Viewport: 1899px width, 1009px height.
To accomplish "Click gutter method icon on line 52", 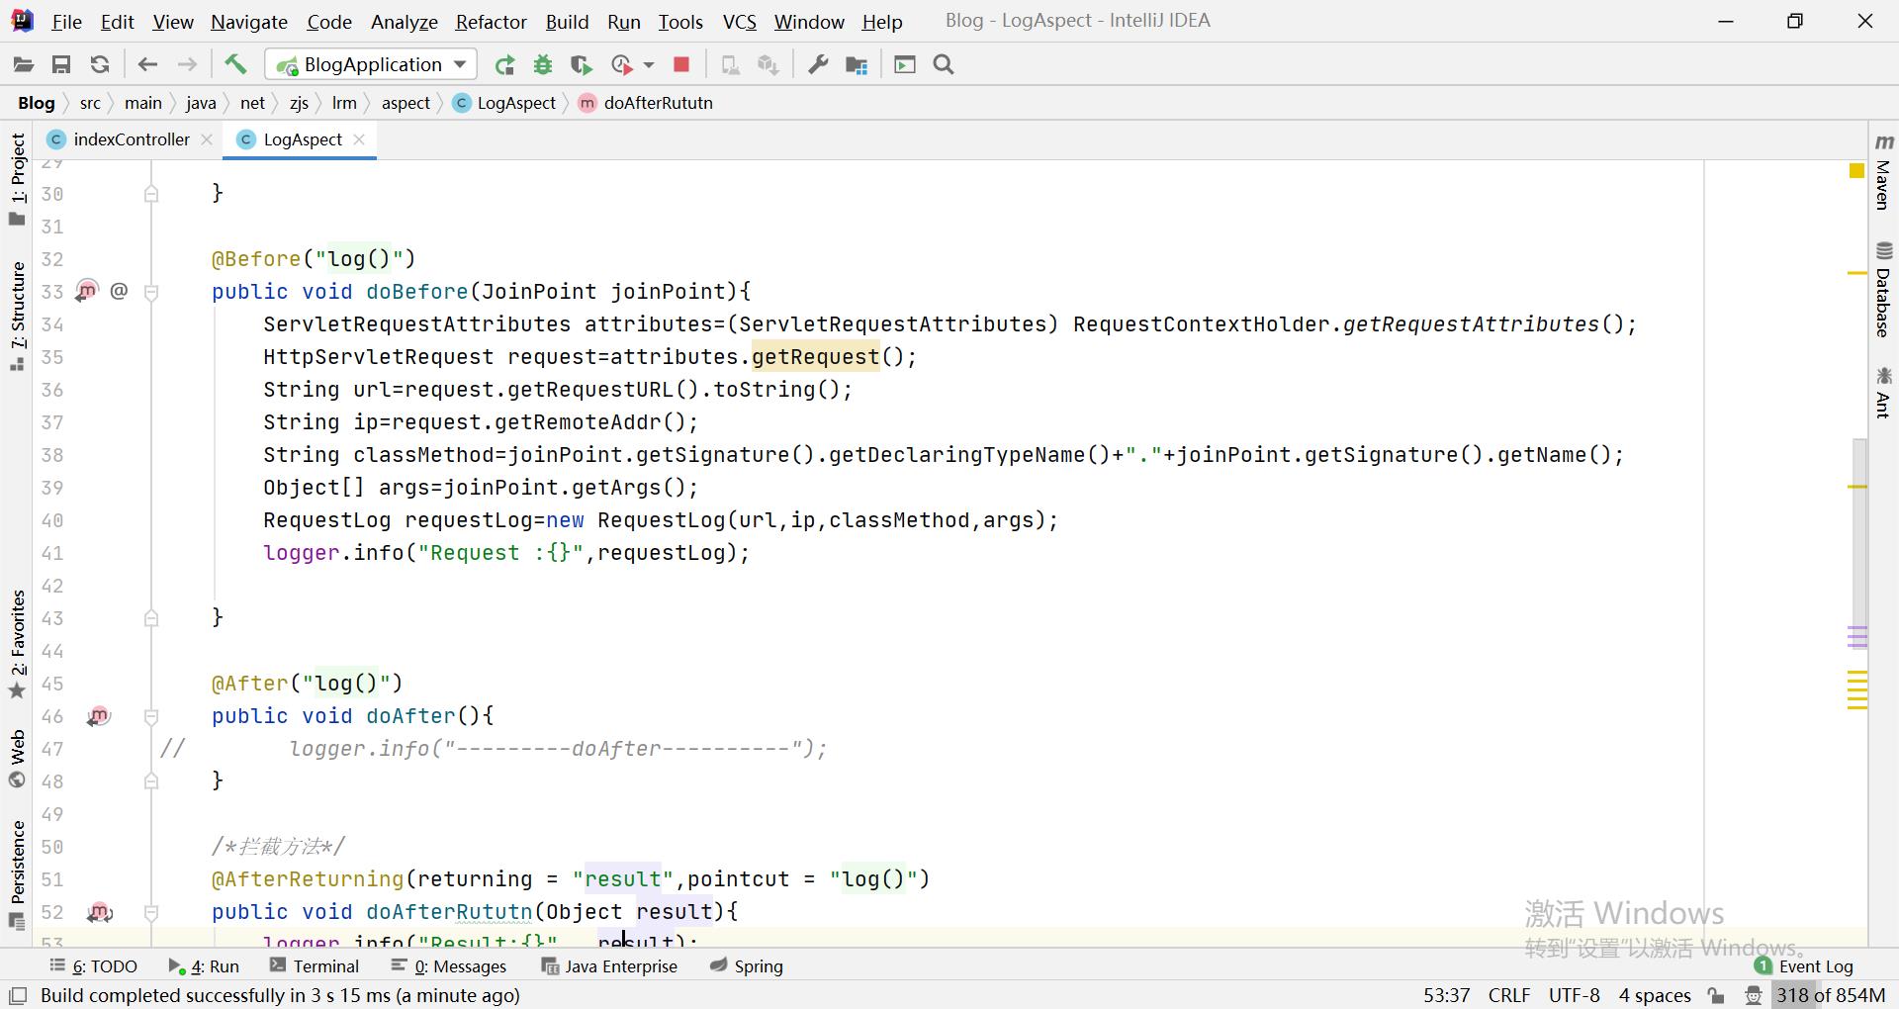I will (x=99, y=912).
